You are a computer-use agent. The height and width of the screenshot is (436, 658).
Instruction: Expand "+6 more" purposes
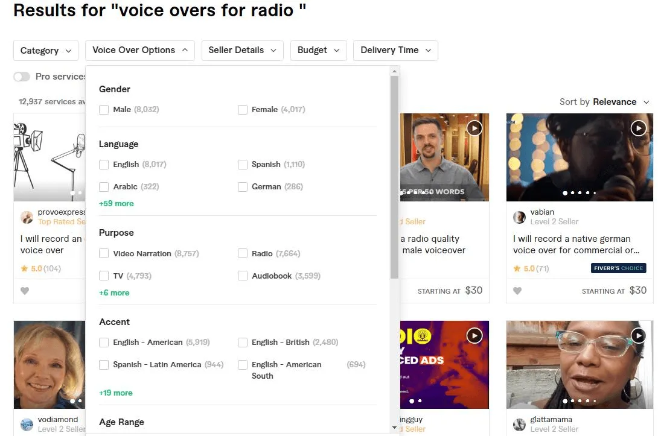click(x=114, y=292)
